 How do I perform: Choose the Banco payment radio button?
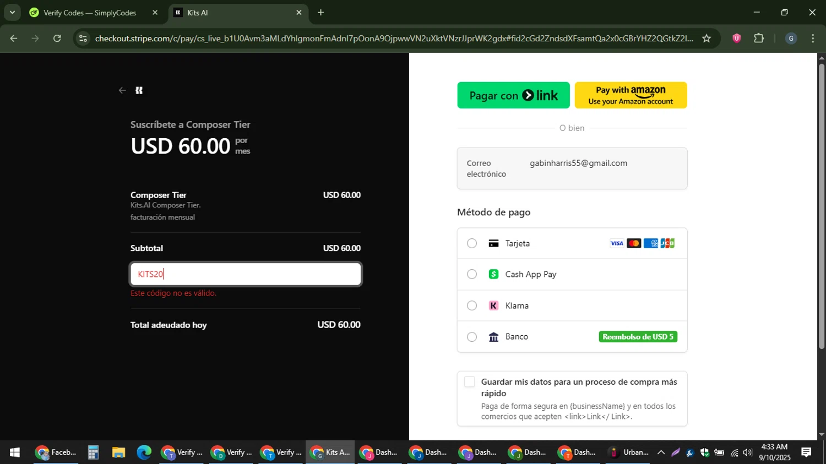[472, 337]
